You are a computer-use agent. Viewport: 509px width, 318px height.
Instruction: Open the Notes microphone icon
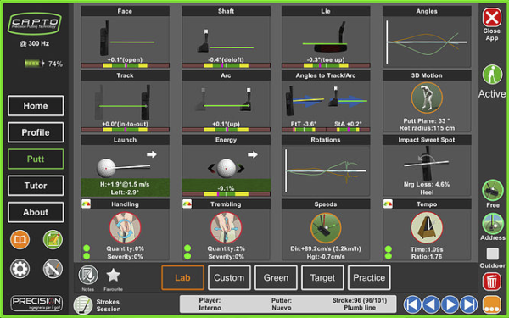(x=88, y=275)
